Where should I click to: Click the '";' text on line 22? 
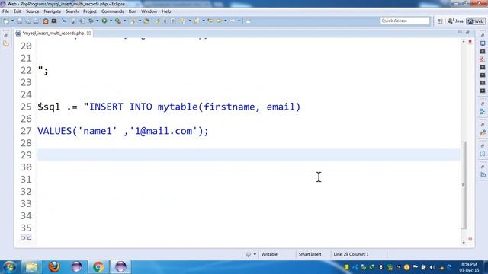43,71
